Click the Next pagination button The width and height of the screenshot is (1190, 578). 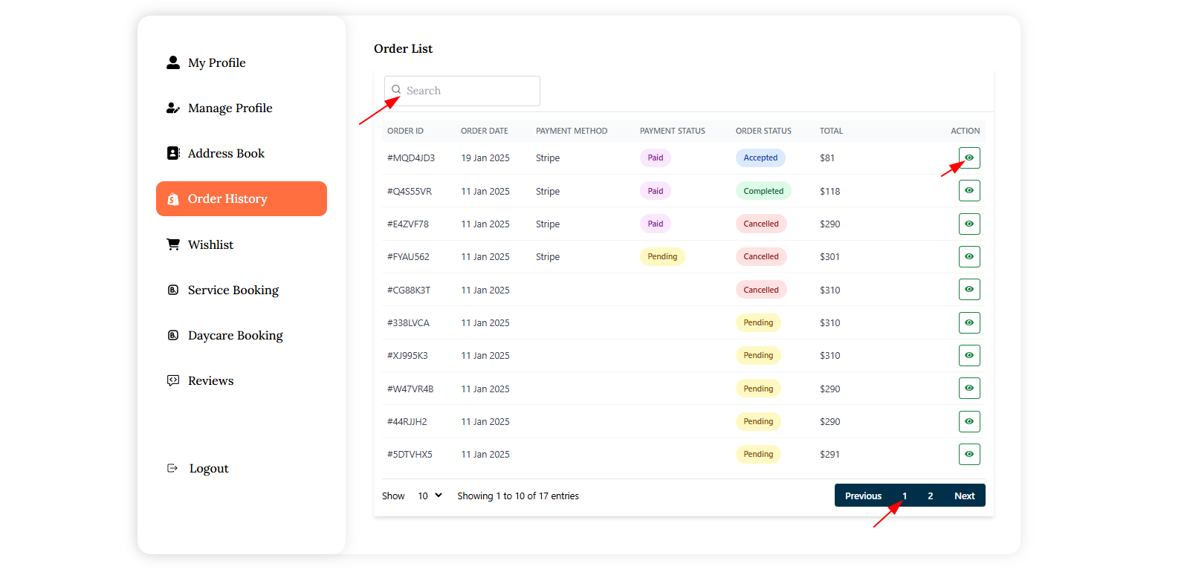(x=964, y=496)
